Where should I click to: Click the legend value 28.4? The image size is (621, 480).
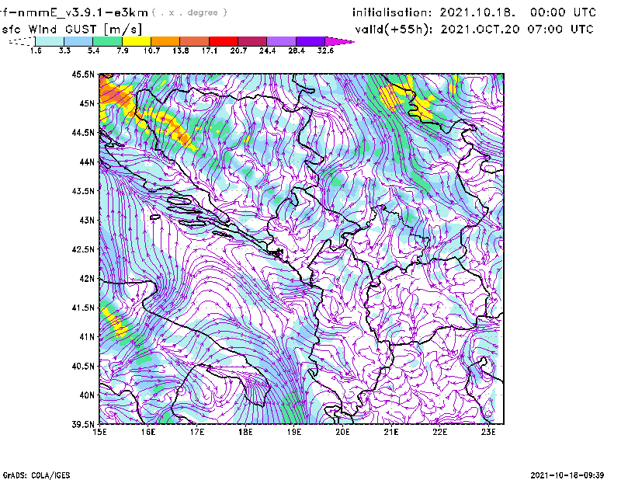(x=297, y=50)
